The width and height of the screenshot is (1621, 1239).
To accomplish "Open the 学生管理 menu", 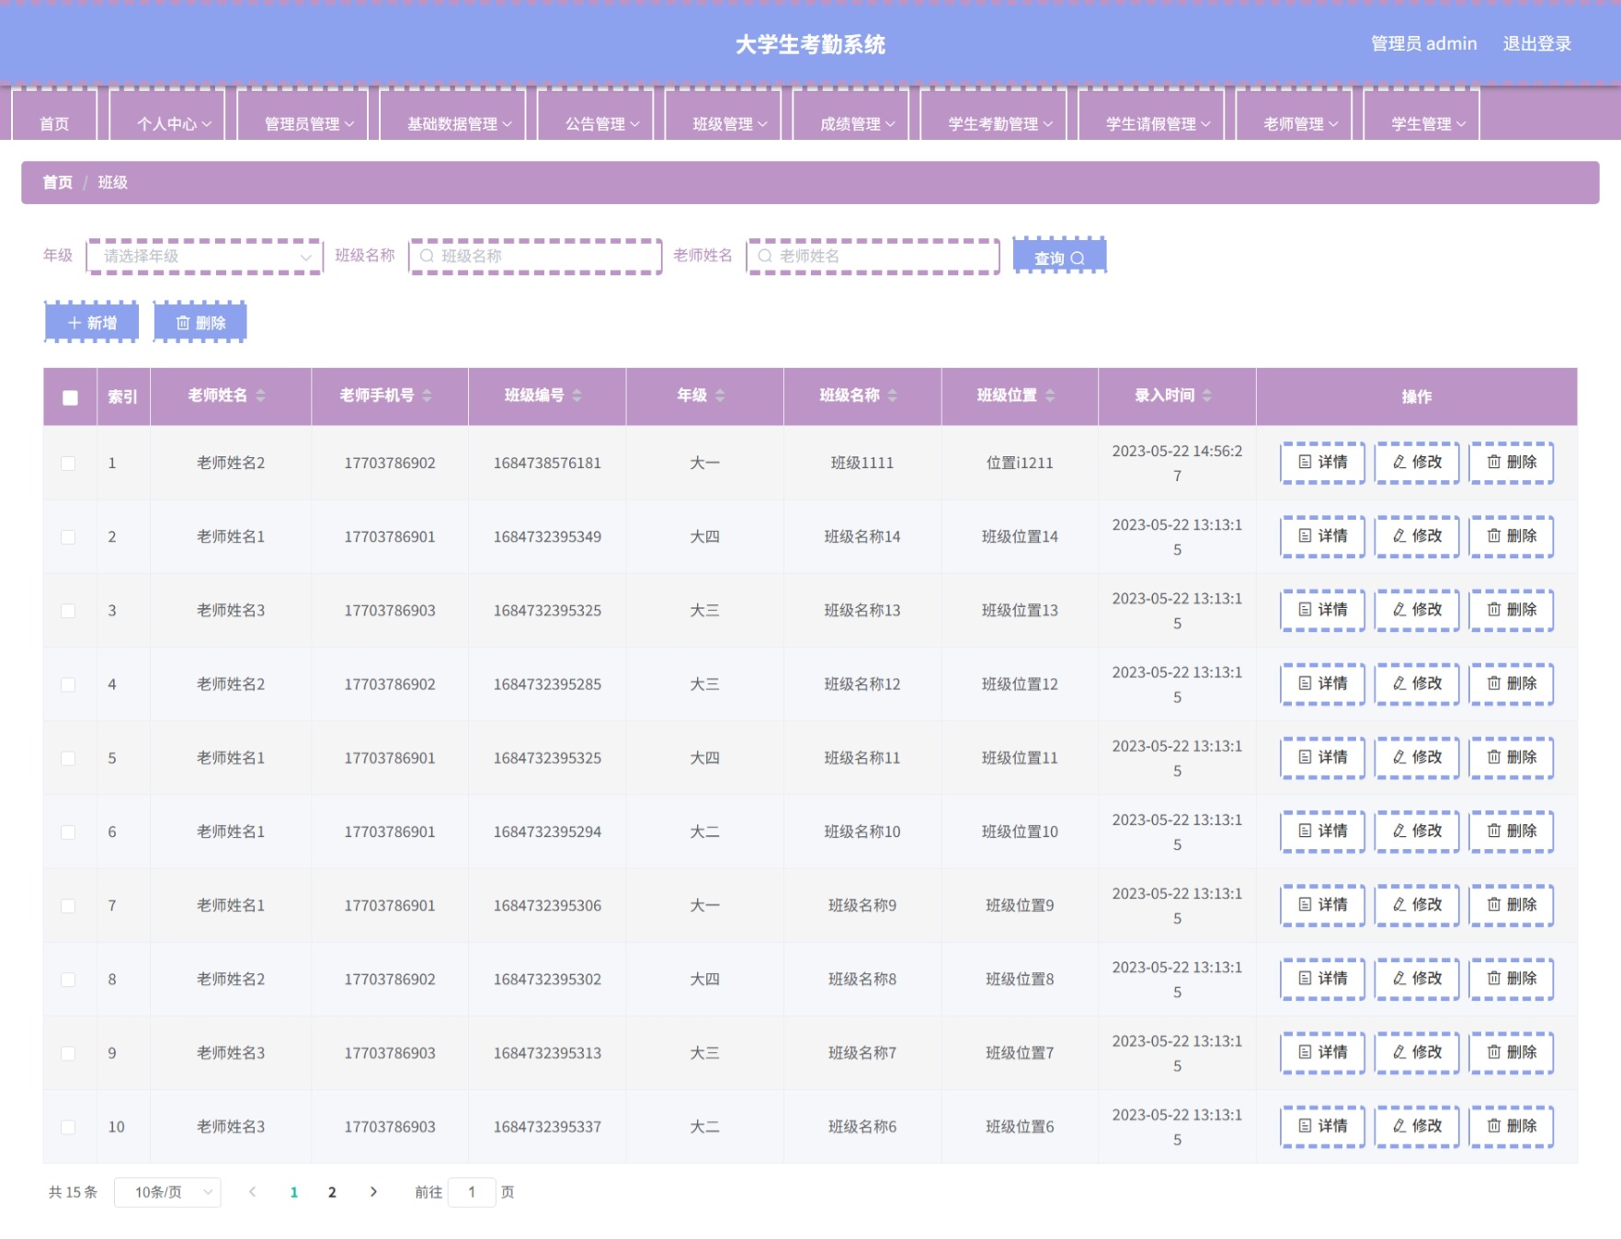I will [x=1421, y=116].
